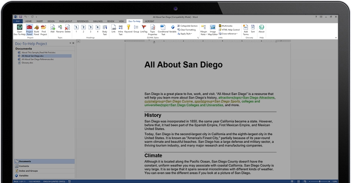This screenshot has width=351, height=183.
Task: Close the Doc-To-Help Project pane
Action: point(73,43)
